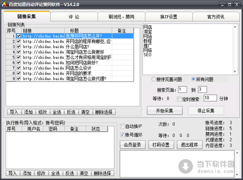The image size is (243, 180).
Task: Click the 用户名 column header
Action: tap(32, 129)
